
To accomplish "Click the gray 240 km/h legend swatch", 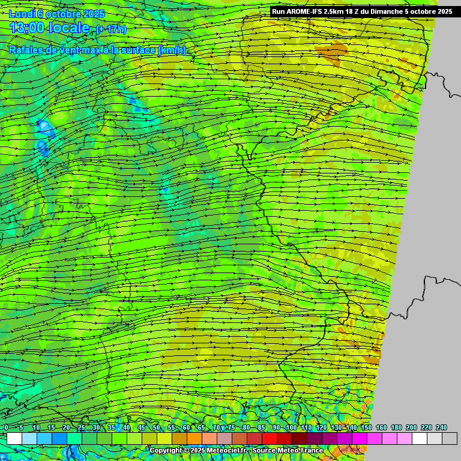I will click(x=449, y=438).
